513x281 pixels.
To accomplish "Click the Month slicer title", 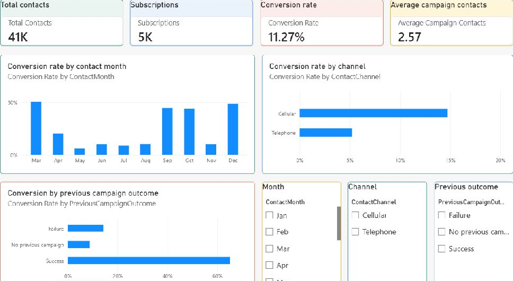I will click(x=273, y=187).
